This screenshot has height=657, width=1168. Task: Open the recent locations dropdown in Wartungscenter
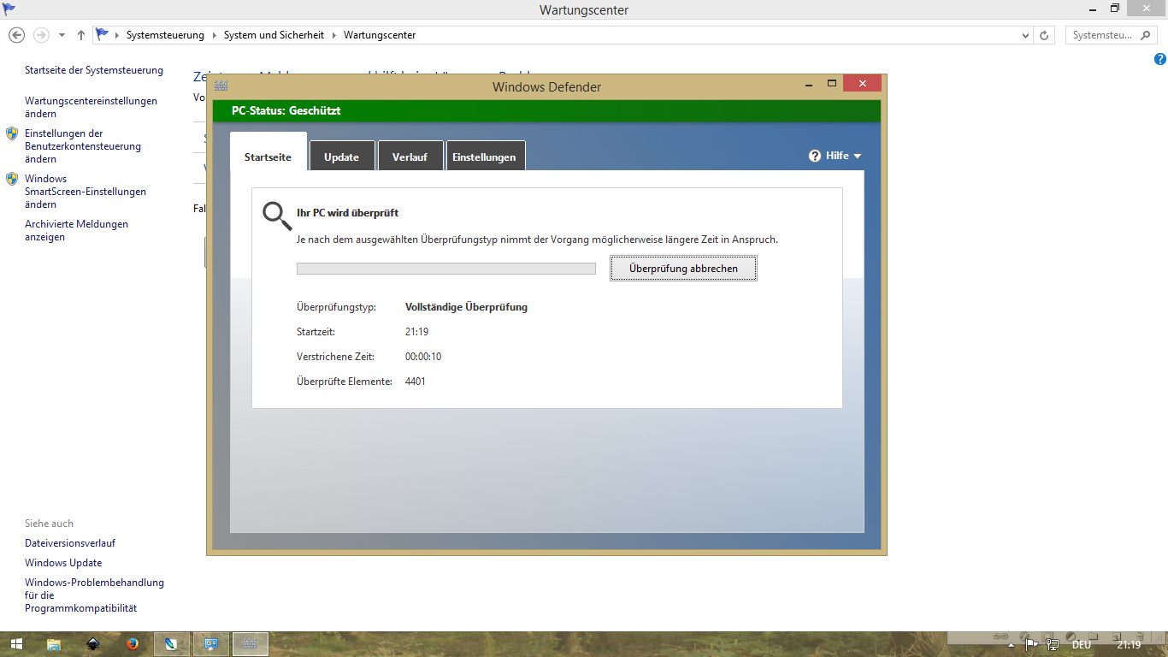(x=62, y=36)
